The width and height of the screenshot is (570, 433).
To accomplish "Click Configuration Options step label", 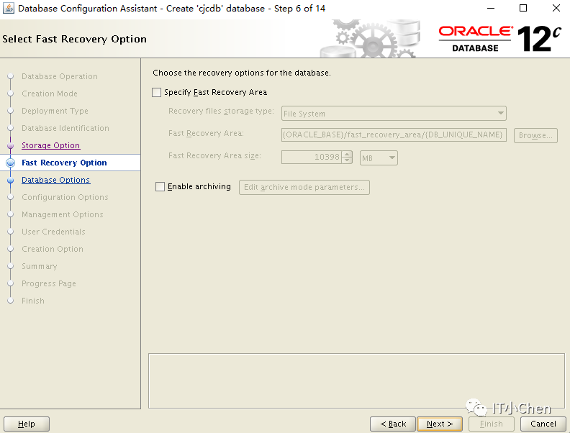I will point(65,197).
